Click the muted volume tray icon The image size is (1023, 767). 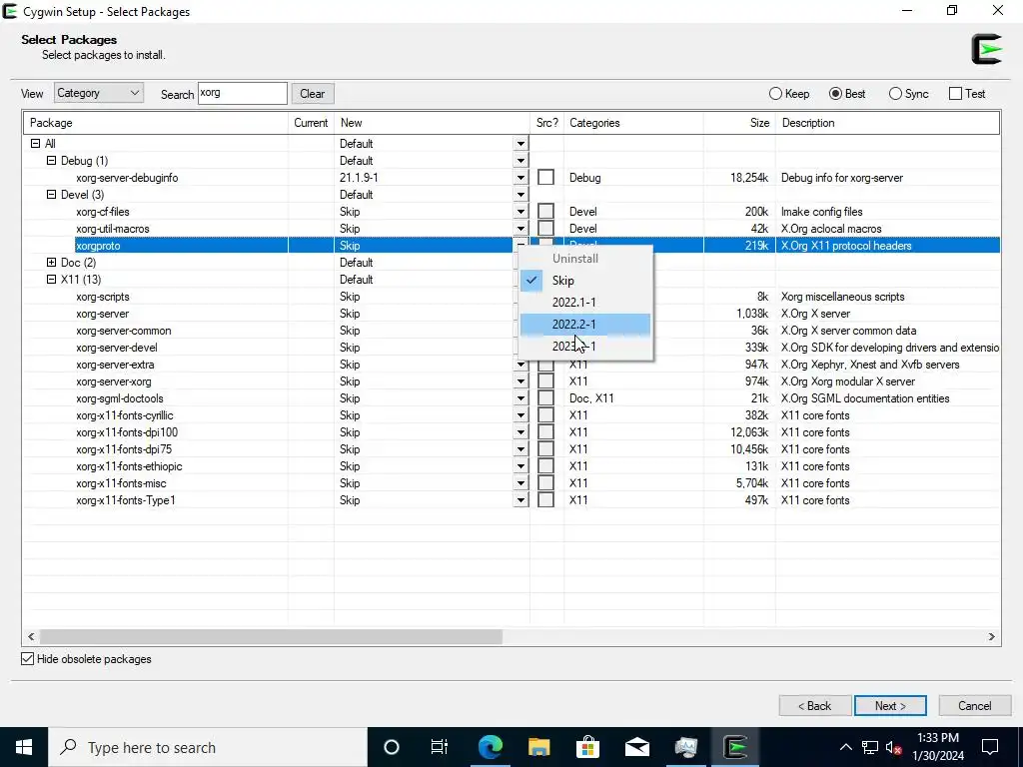pyautogui.click(x=894, y=747)
